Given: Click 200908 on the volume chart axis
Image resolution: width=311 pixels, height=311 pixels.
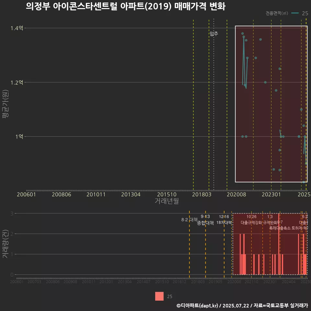Looking at the screenshot, I should 70,282.
